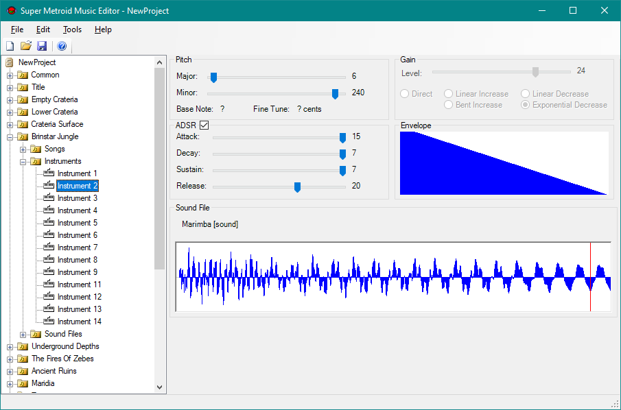Screen dimensions: 621x410
Task: Uncheck the ADSR checkbox
Action: click(204, 125)
